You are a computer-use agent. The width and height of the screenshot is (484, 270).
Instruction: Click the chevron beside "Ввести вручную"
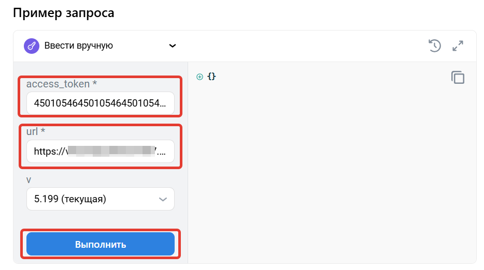[x=173, y=46]
